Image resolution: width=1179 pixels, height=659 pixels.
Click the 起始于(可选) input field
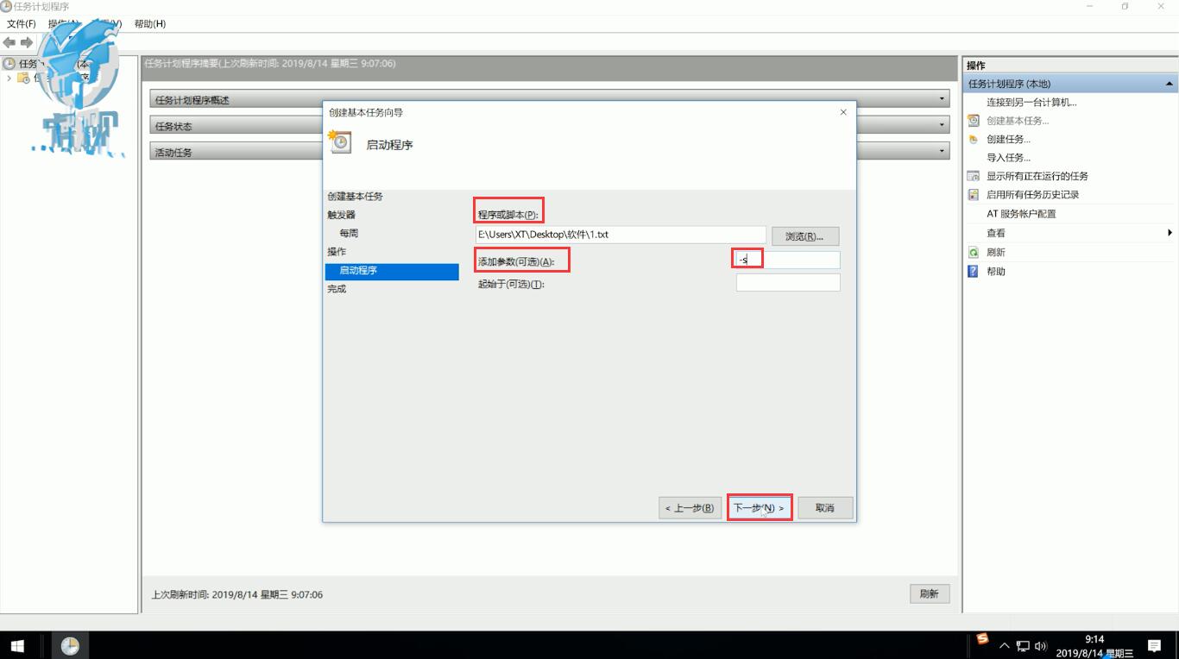click(788, 283)
